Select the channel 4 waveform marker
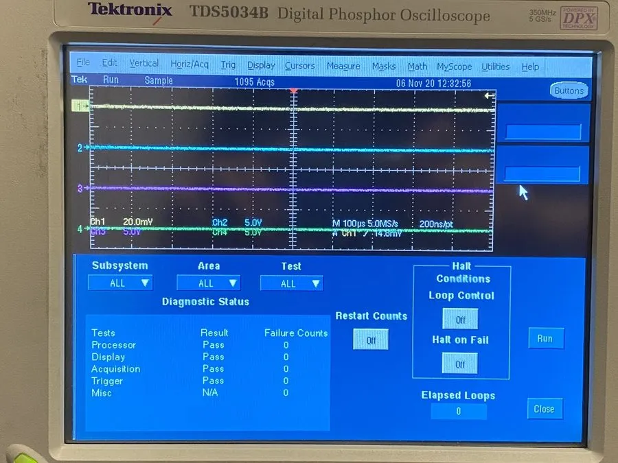 click(x=82, y=228)
